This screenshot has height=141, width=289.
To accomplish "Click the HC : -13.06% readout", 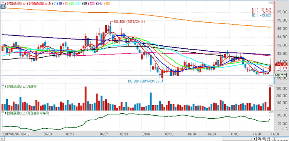I will (x=262, y=15).
